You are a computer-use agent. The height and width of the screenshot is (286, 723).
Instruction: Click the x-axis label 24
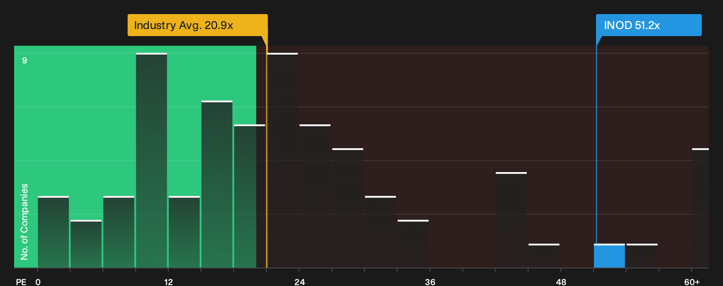300,282
